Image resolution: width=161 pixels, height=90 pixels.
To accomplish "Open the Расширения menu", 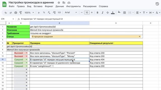I will click(90, 6).
